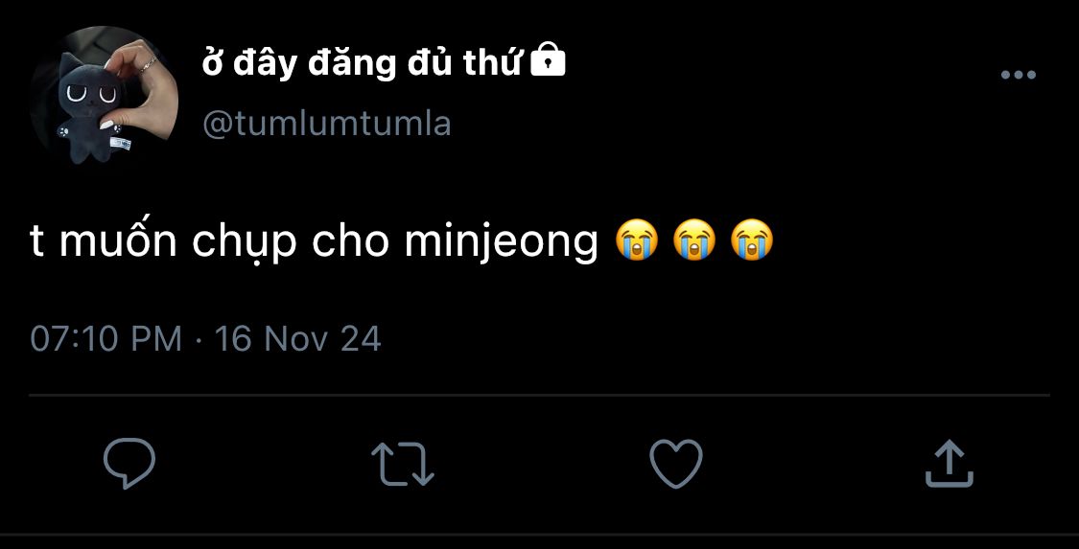Retweet this post
This screenshot has width=1079, height=549.
[x=403, y=464]
